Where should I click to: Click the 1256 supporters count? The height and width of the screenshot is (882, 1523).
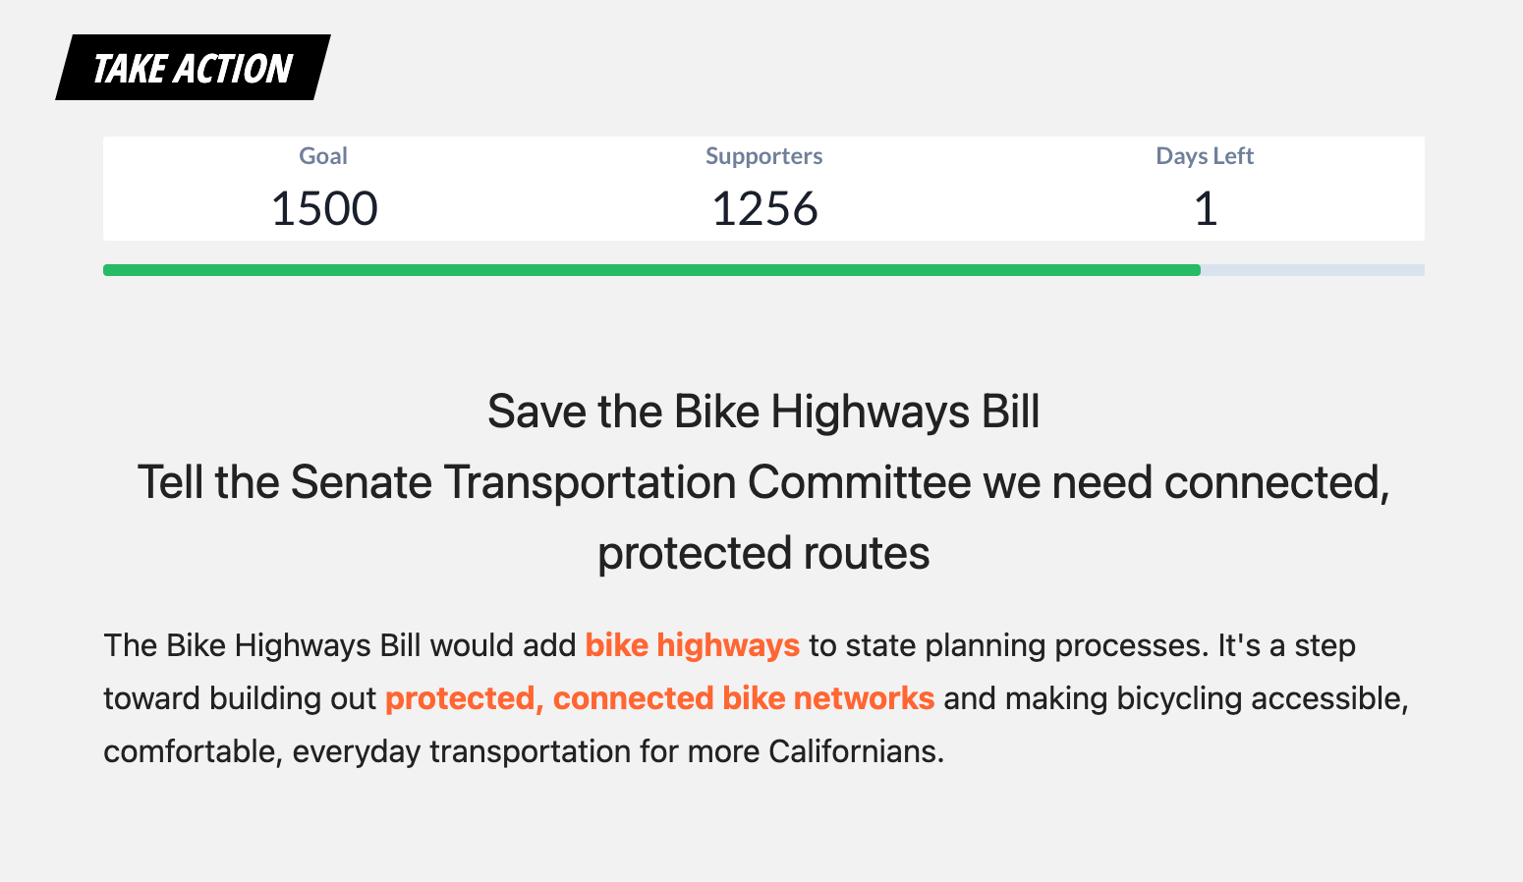763,209
